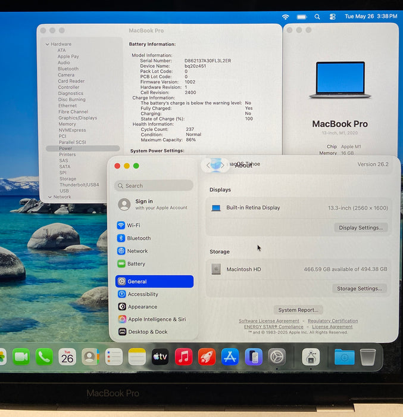Click Sign in with your Apple Account
Image resolution: width=403 pixels, height=417 pixels.
tap(154, 204)
